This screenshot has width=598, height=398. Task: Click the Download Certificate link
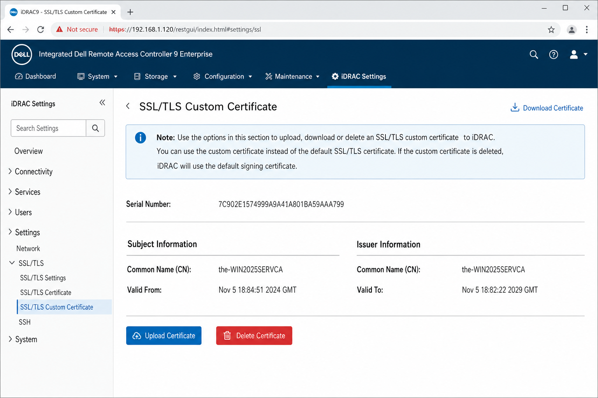[547, 108]
